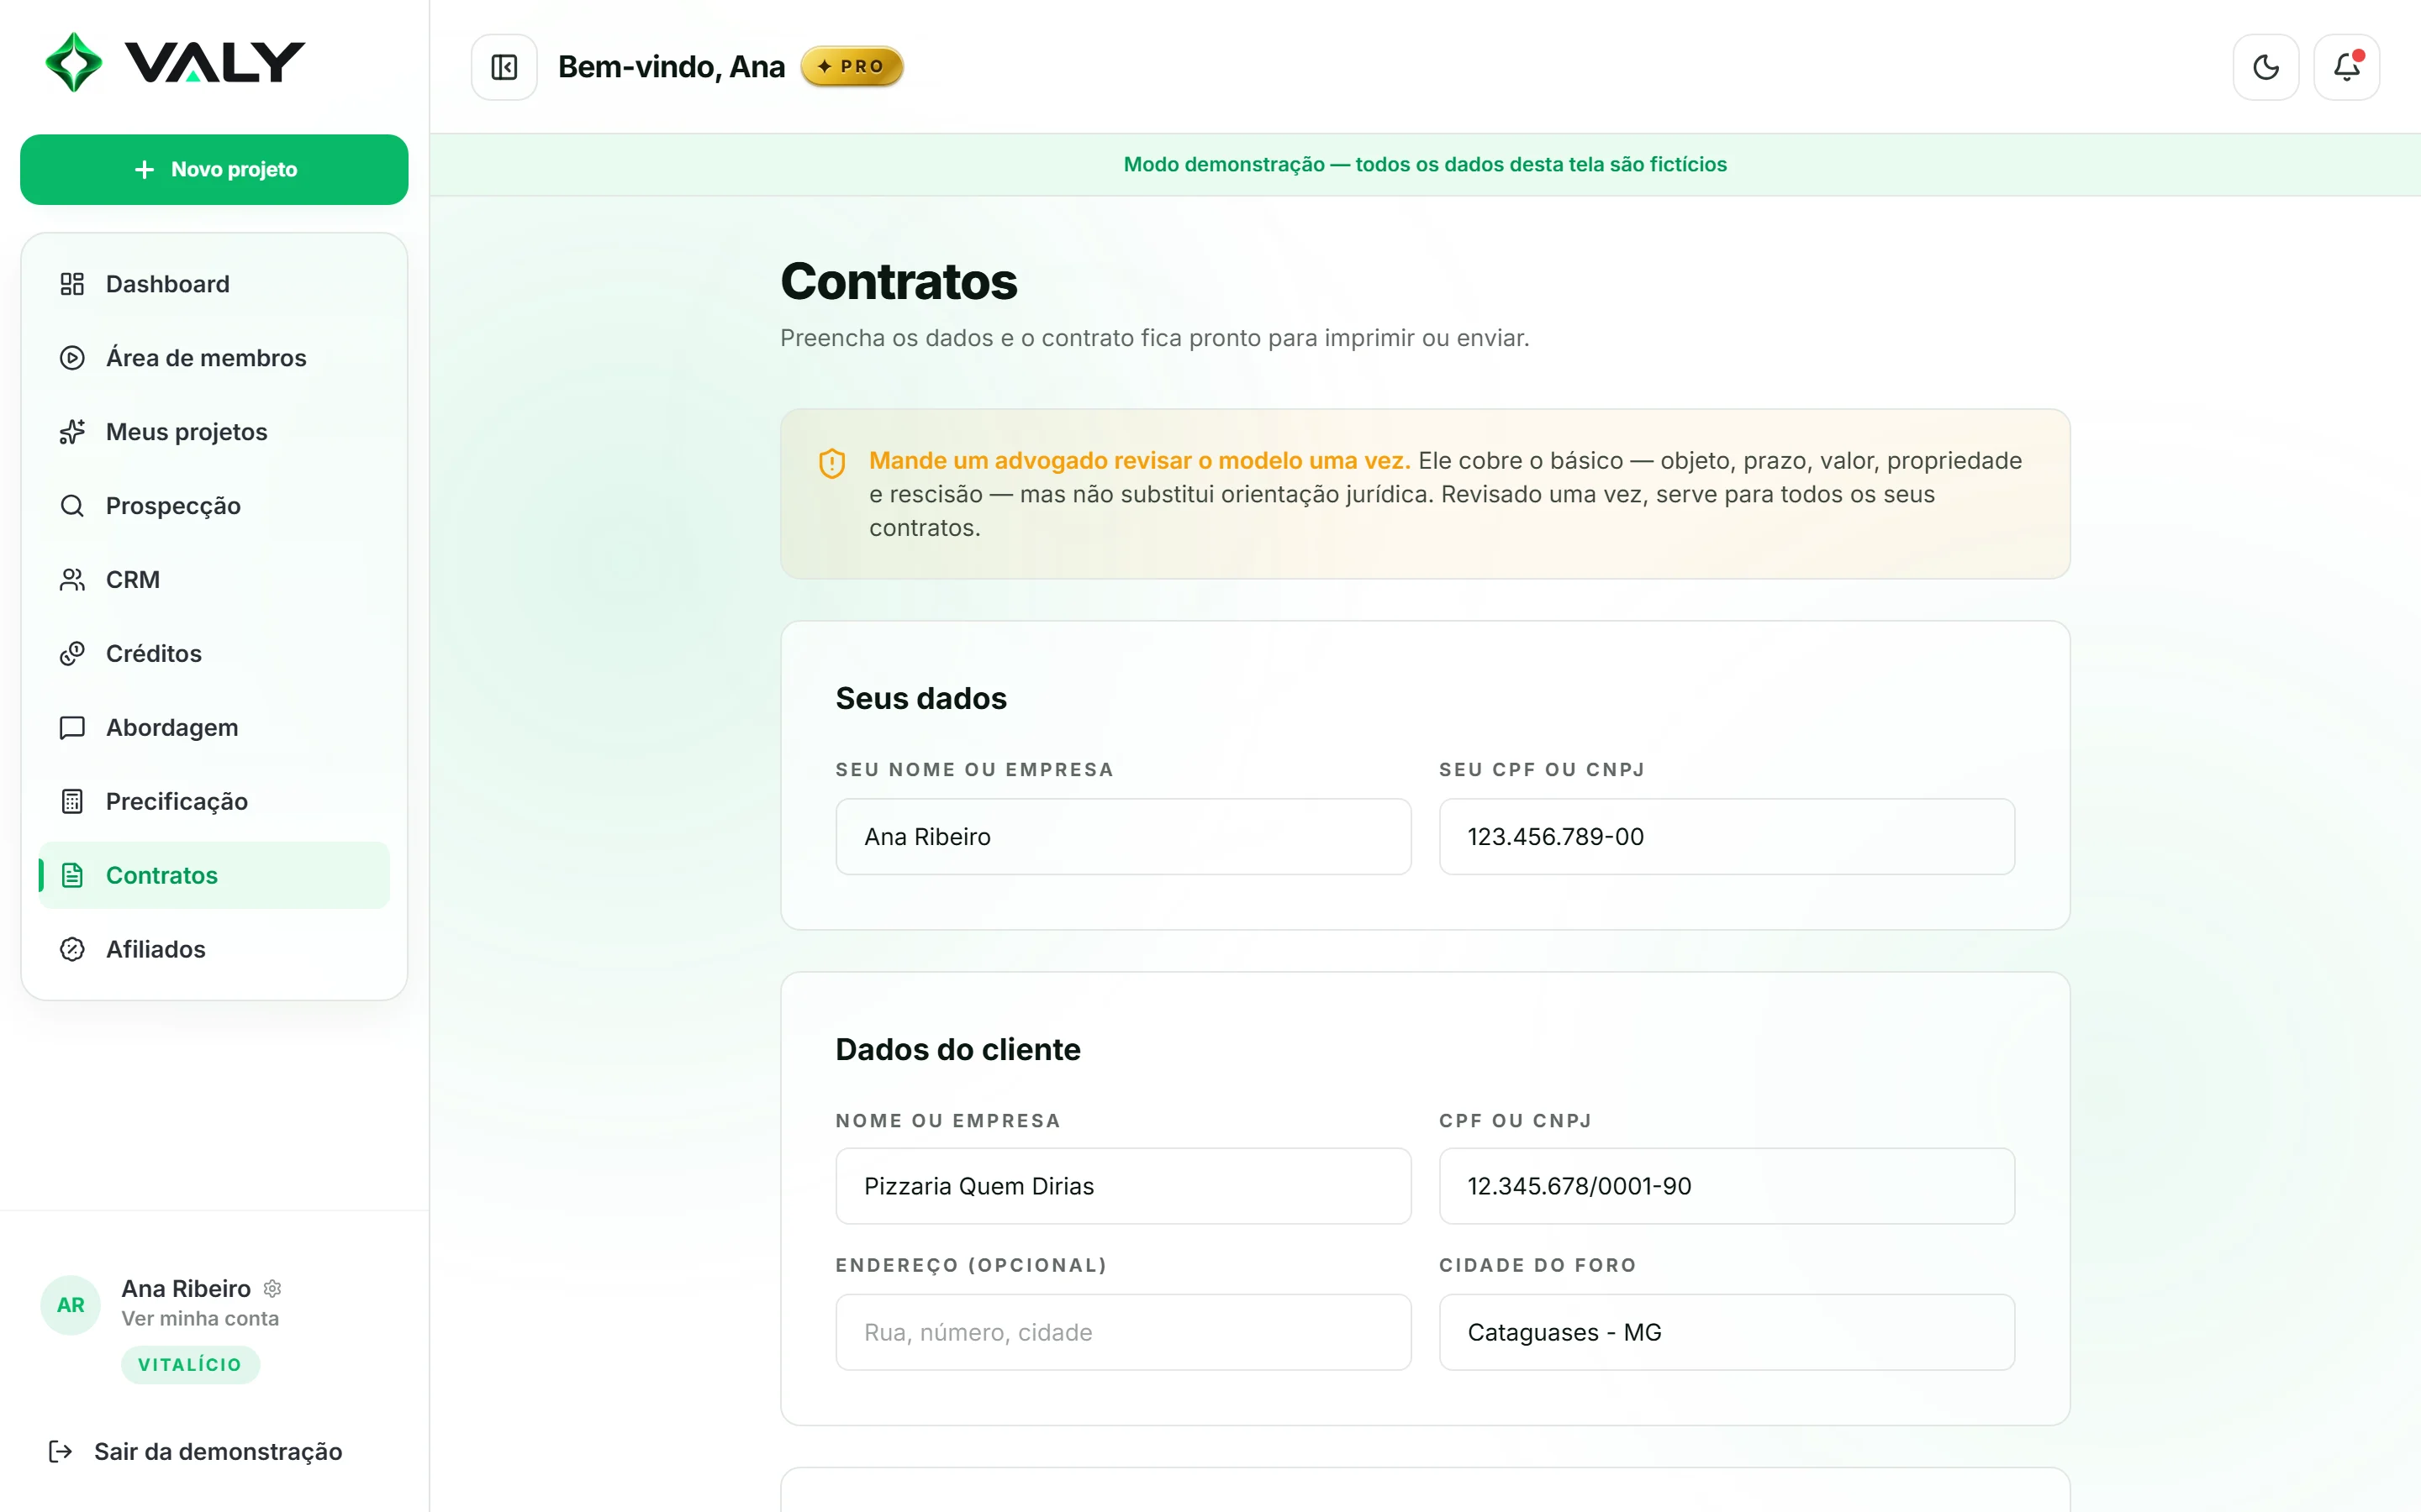The image size is (2421, 1512).
Task: Click Contratos document icon
Action: [x=72, y=876]
